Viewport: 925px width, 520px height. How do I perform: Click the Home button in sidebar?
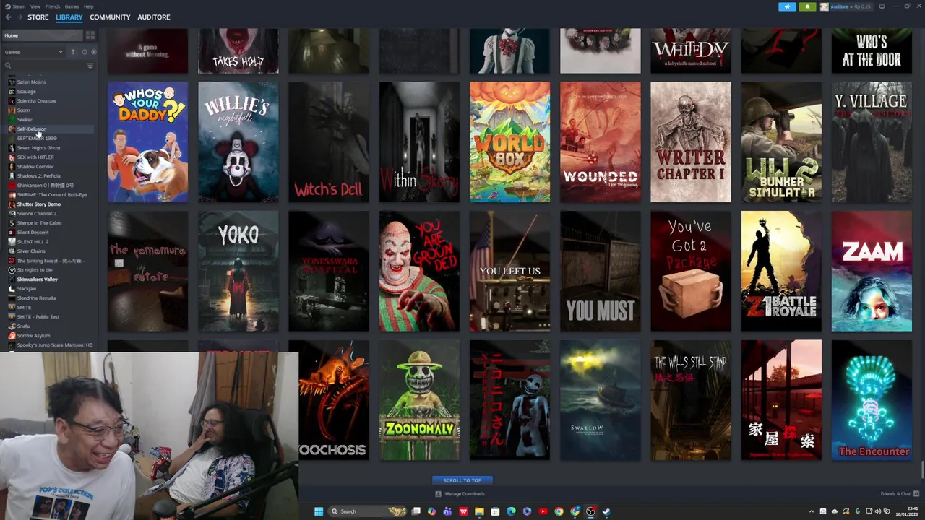pyautogui.click(x=42, y=35)
